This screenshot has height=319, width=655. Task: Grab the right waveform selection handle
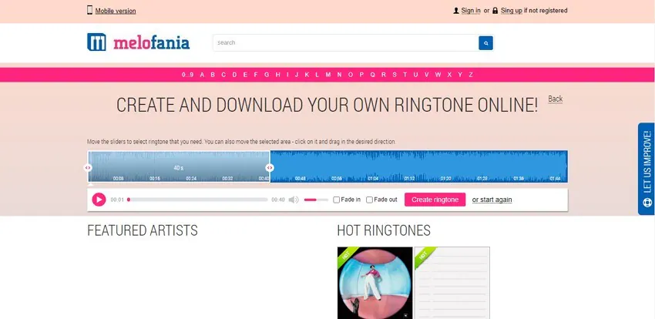pos(270,167)
